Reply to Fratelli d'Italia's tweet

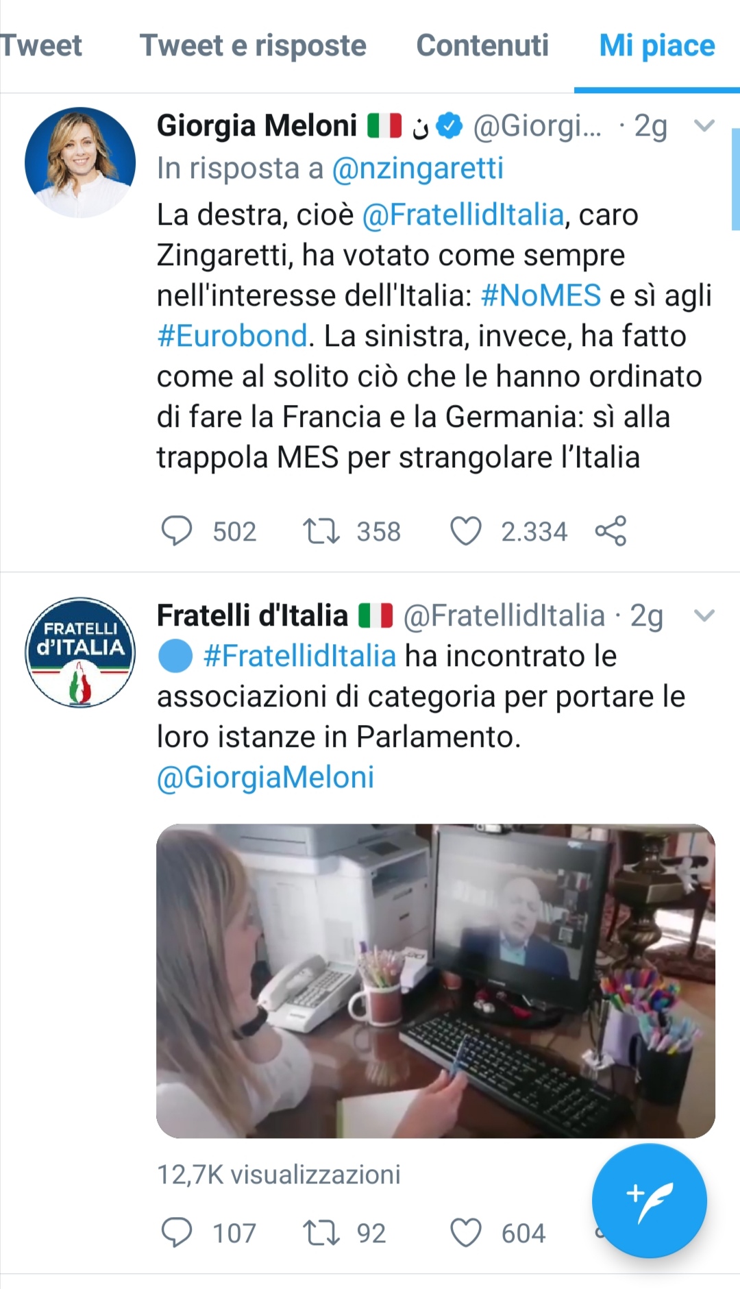(x=177, y=1233)
